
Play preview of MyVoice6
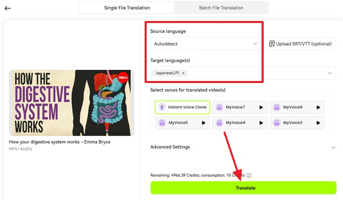(x=318, y=107)
